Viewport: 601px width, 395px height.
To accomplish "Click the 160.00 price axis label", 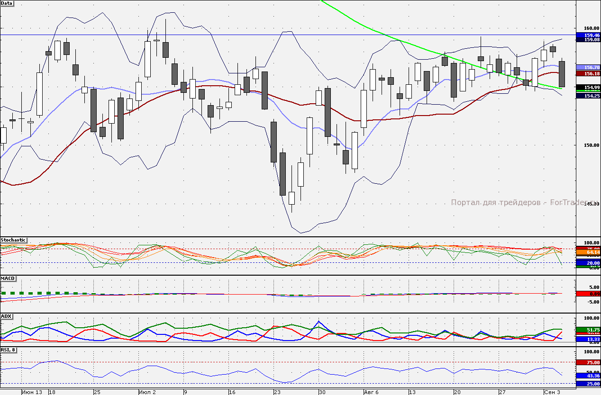I will point(592,27).
